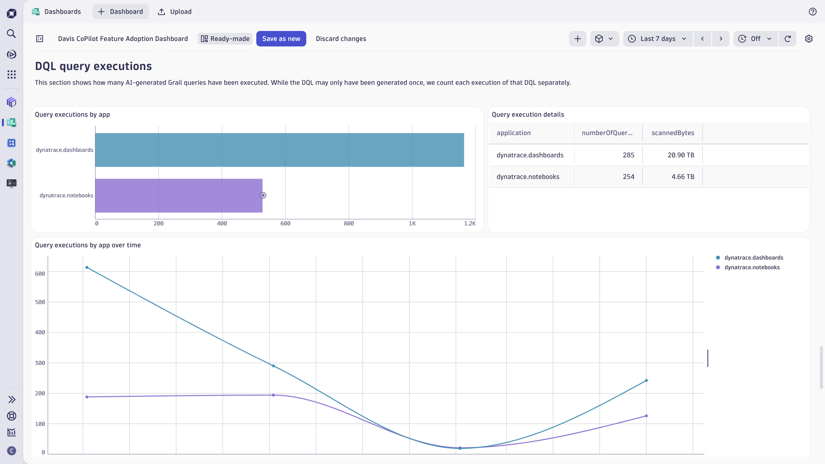Viewport: 825px width, 464px height.
Task: Add a new tile with the plus icon
Action: coord(577,38)
